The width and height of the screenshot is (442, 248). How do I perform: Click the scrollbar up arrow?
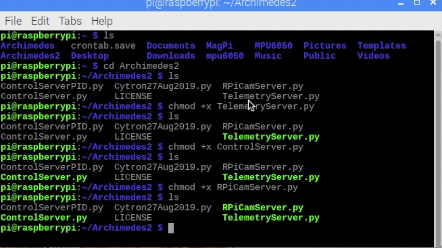pyautogui.click(x=438, y=34)
